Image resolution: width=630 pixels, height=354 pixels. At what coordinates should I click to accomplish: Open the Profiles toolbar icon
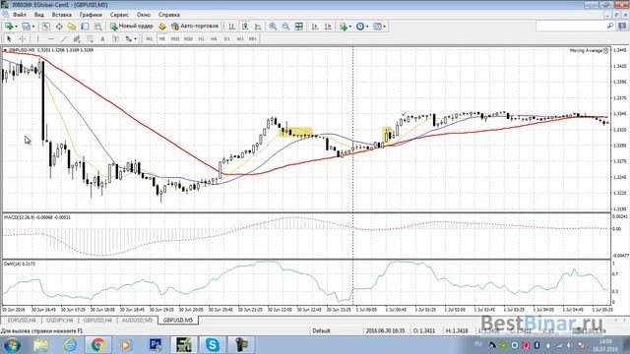(27, 27)
